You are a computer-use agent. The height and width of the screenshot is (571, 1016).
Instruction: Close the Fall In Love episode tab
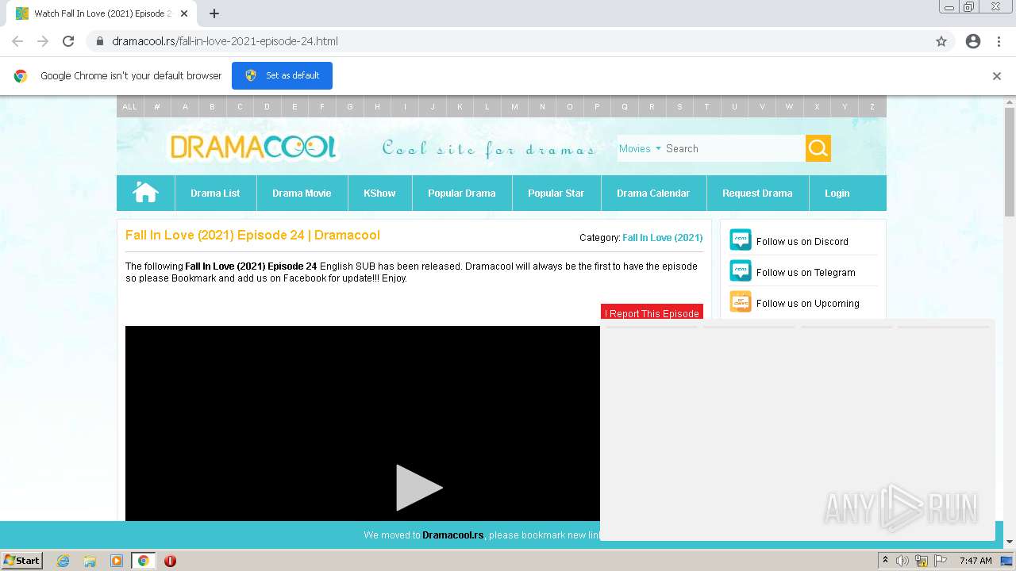click(184, 13)
